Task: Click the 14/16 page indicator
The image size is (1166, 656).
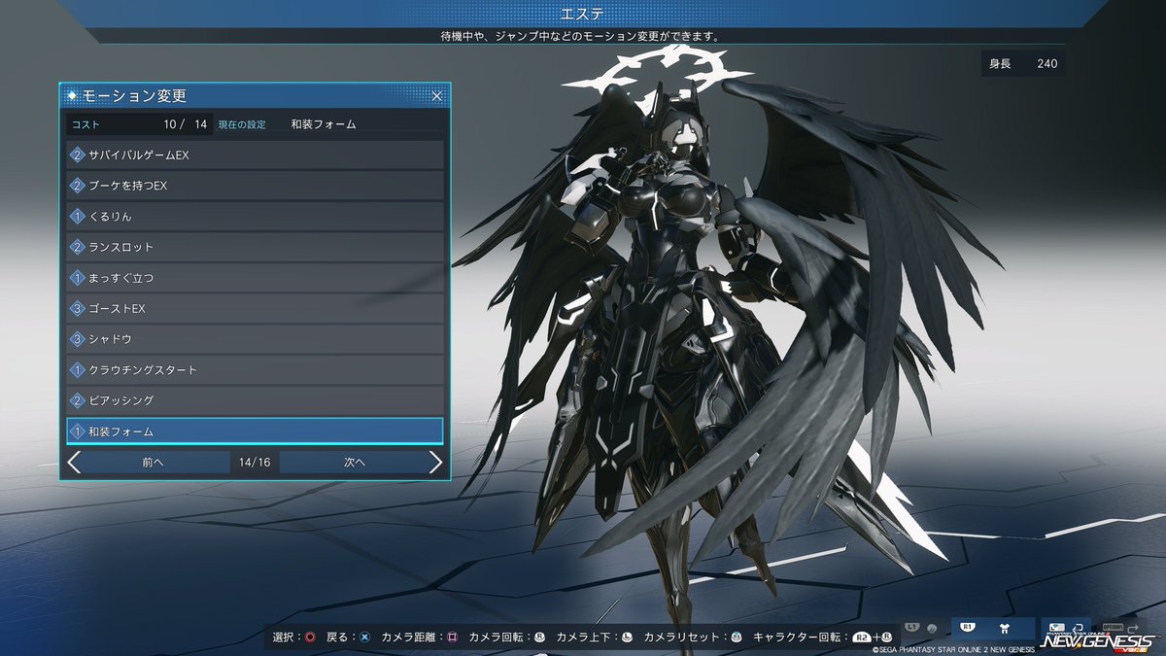Action: 255,462
